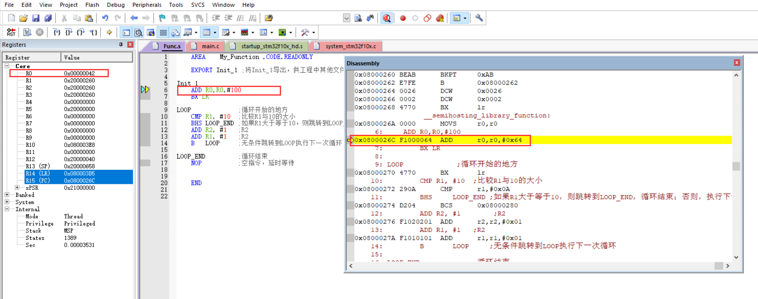Open configuration with wrench icon
Viewport: 758px width, 299px height.
(x=479, y=18)
